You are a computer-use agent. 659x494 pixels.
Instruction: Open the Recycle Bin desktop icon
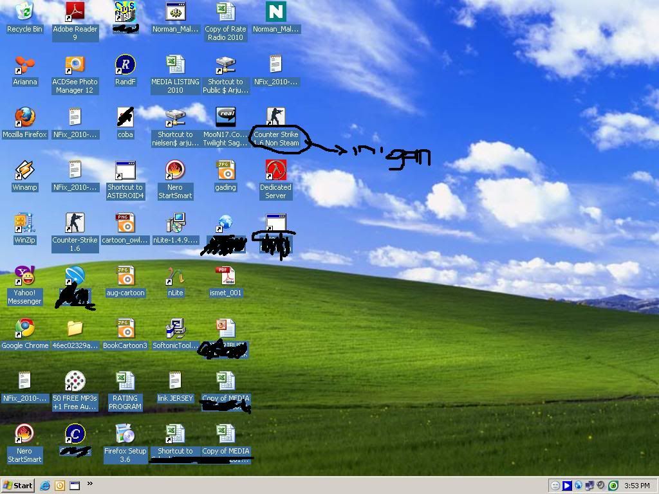click(25, 17)
